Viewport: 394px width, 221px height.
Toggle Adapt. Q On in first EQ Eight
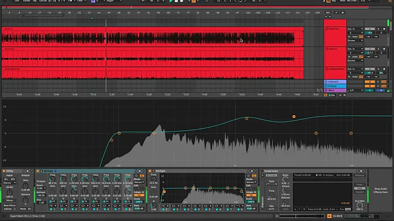coord(138,195)
